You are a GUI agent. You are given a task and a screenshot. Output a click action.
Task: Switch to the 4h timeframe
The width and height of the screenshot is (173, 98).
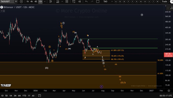coord(32,2)
